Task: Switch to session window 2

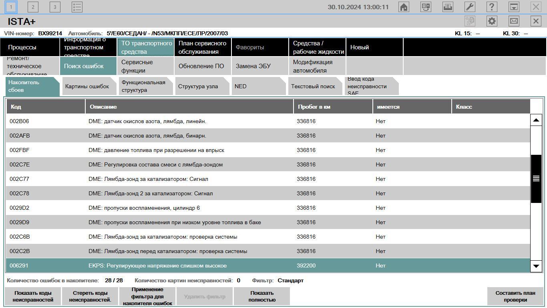Action: pyautogui.click(x=33, y=7)
